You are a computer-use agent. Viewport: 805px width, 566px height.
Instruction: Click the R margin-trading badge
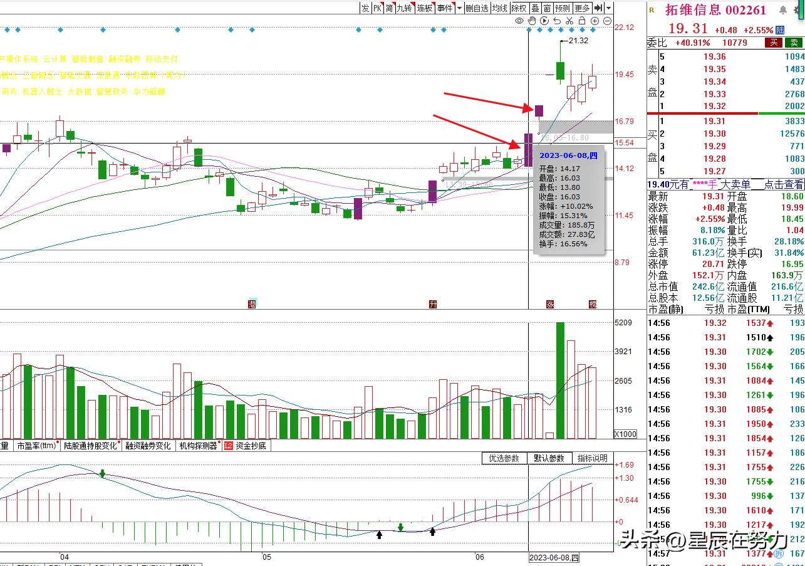652,10
